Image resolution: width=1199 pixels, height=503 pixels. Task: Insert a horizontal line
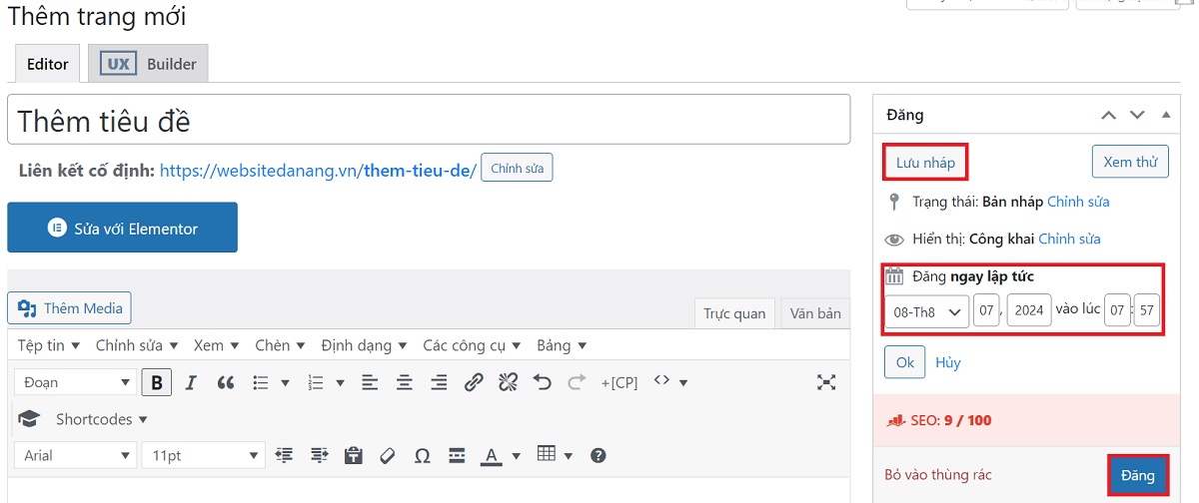tap(457, 455)
